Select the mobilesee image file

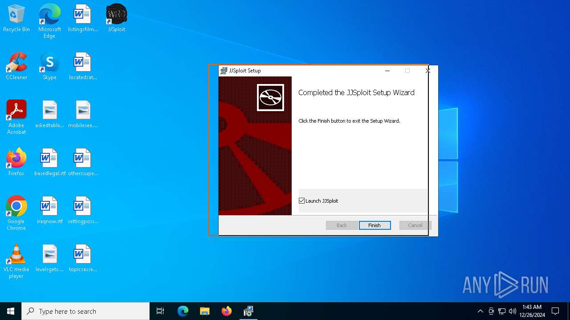coord(82,114)
